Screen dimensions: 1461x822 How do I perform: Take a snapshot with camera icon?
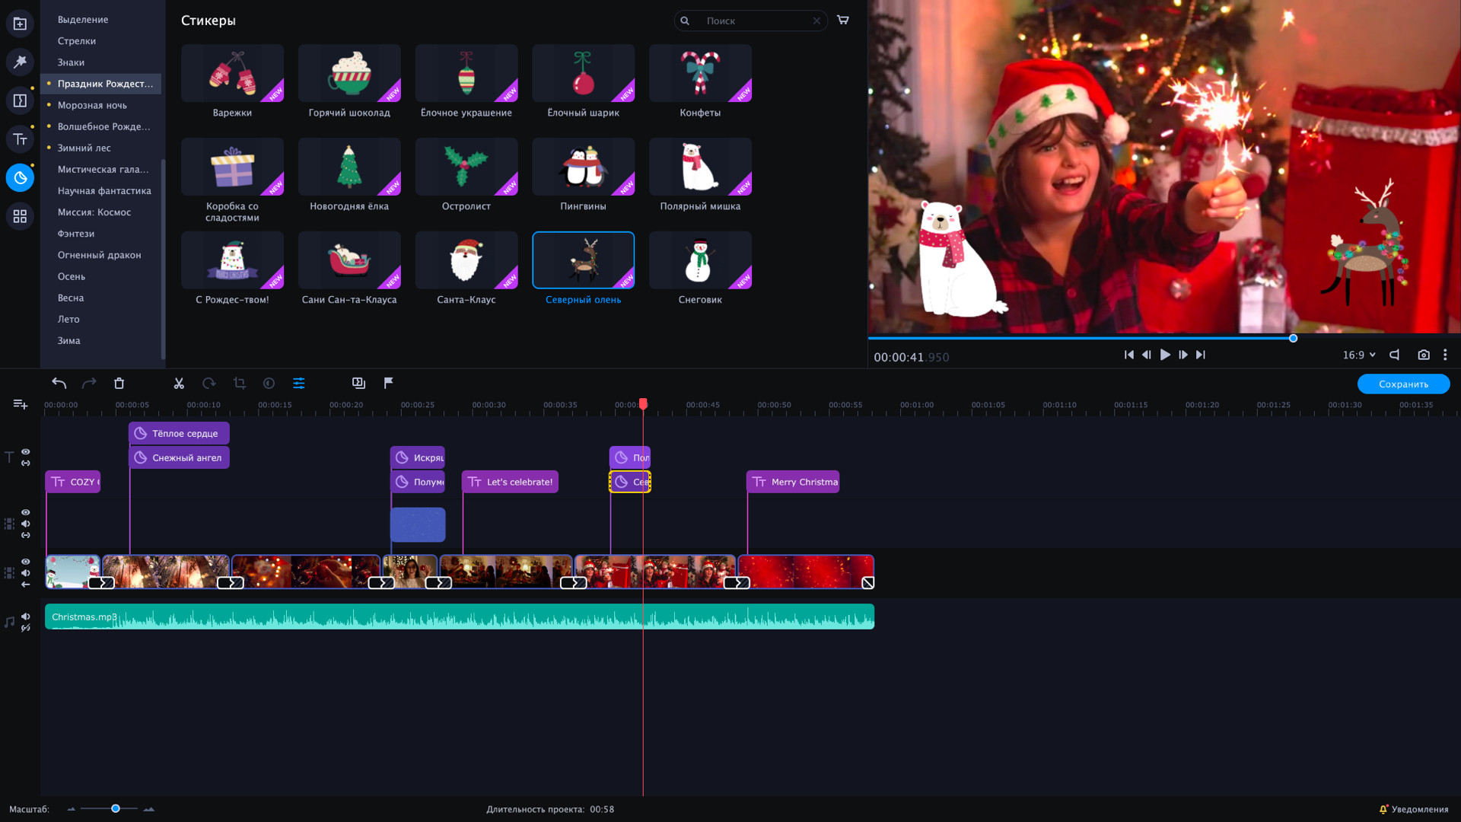[x=1424, y=355]
